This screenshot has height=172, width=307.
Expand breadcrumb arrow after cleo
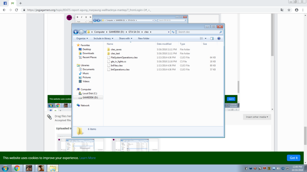[x=150, y=32]
